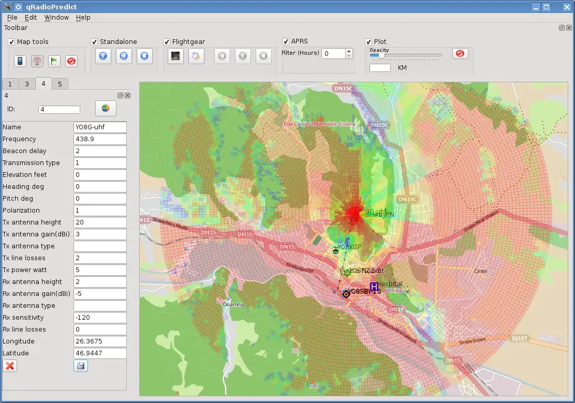
Task: Switch to station tab 5
Action: [60, 84]
